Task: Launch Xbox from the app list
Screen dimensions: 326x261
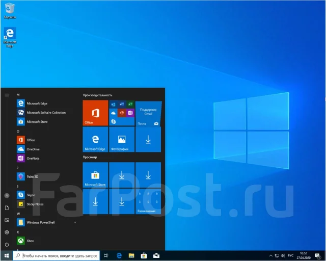Action: [x=47, y=241]
